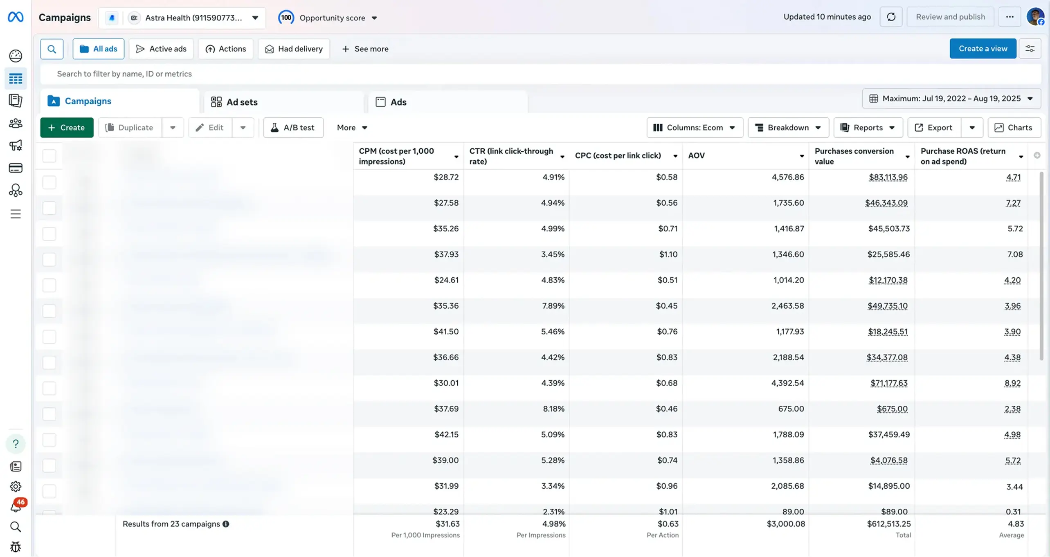Click the megaphone Advertising settings icon
This screenshot has width=1050, height=557.
16,146
